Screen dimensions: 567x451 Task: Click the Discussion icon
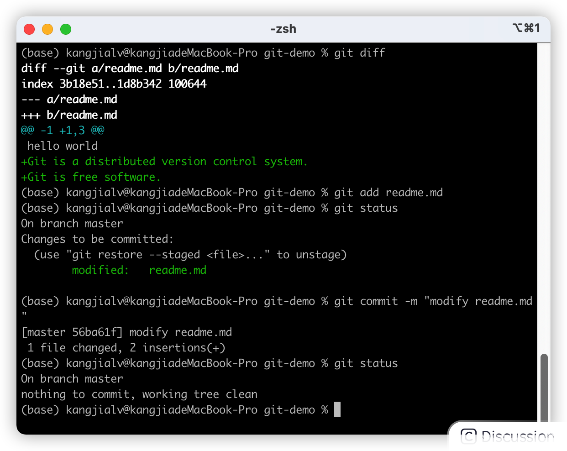point(468,436)
